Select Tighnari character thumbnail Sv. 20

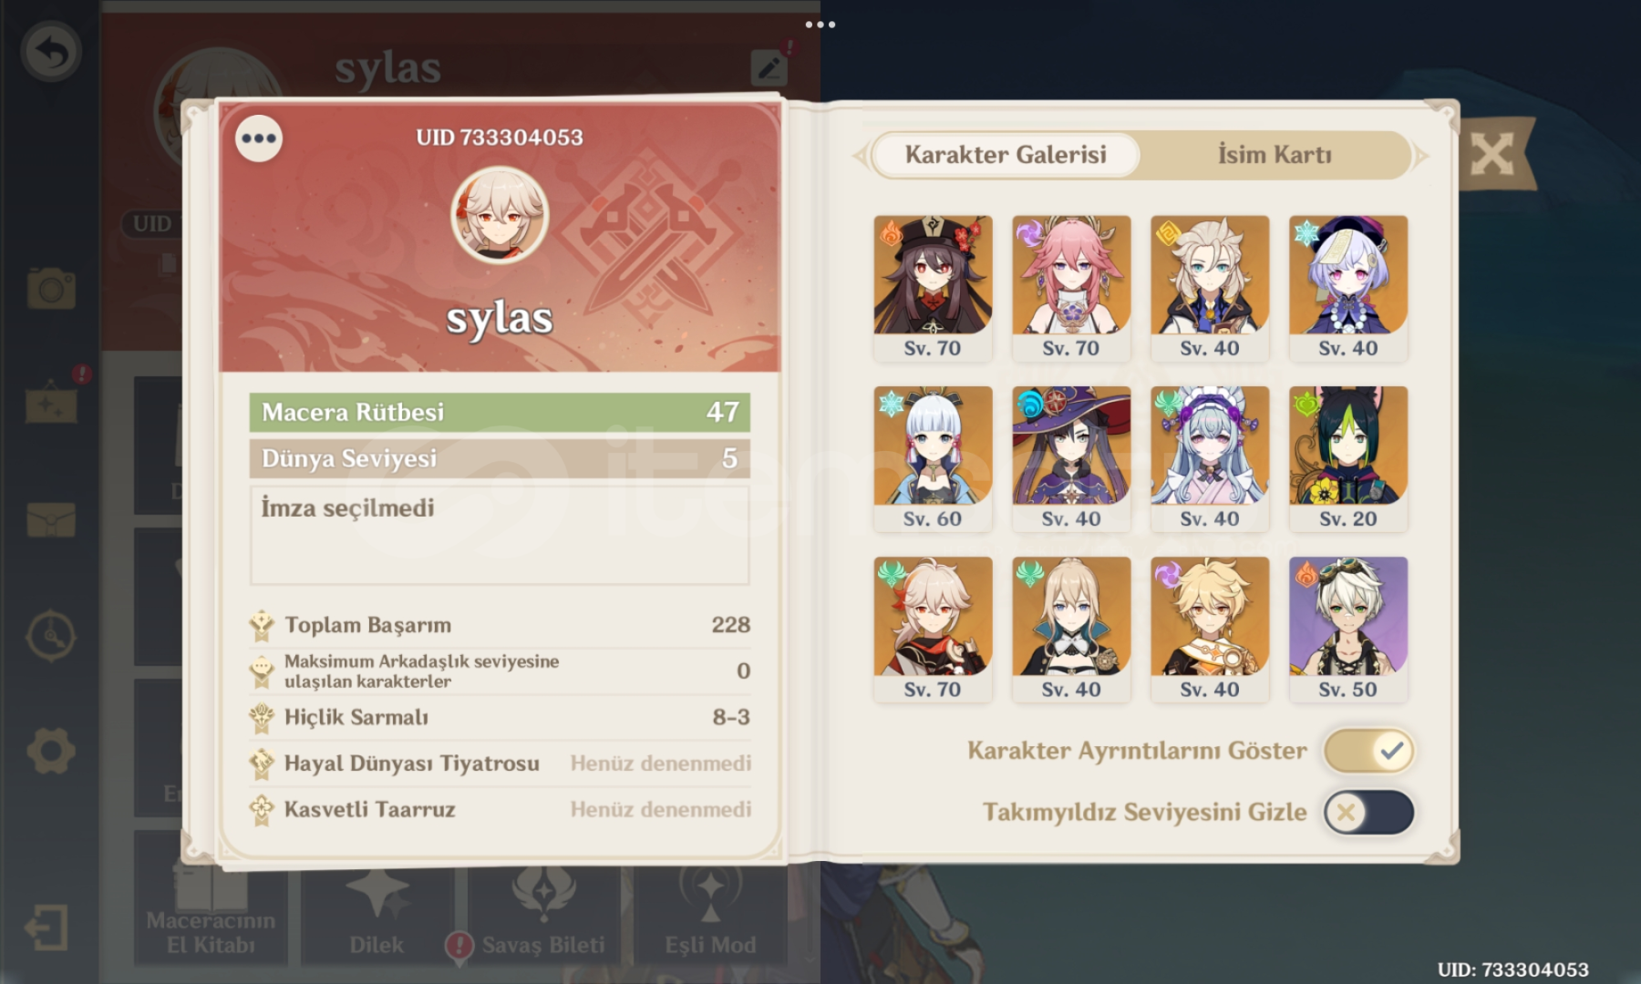point(1348,459)
